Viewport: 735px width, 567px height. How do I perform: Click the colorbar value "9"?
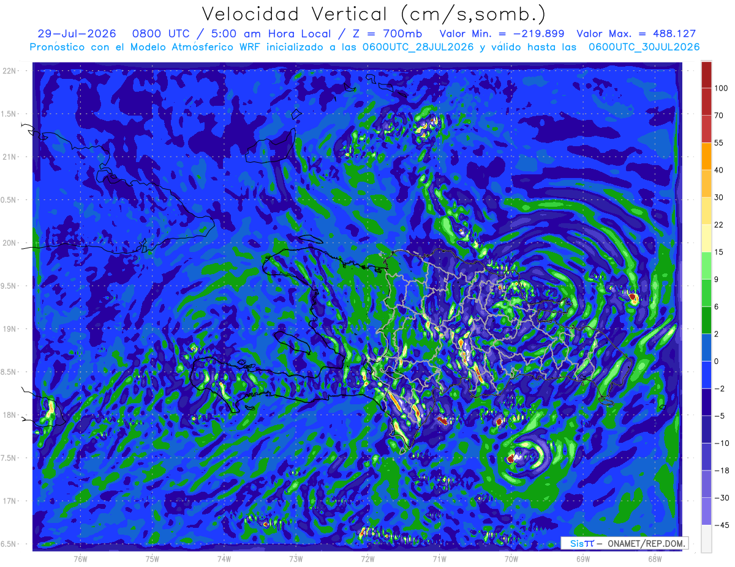coord(716,280)
